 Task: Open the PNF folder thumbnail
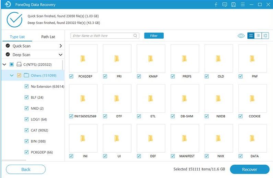point(252,59)
